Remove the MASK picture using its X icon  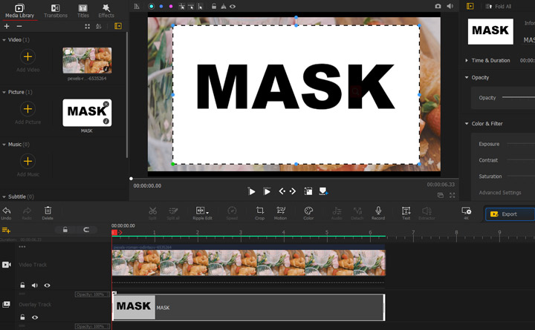pyautogui.click(x=106, y=104)
